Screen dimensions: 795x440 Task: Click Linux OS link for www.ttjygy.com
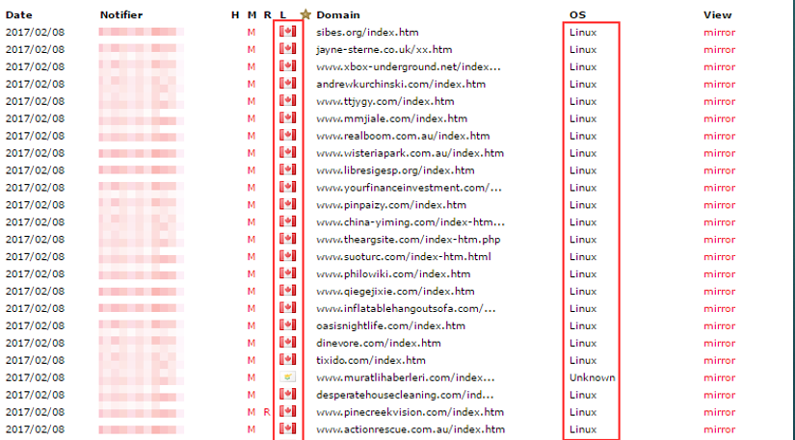point(582,101)
